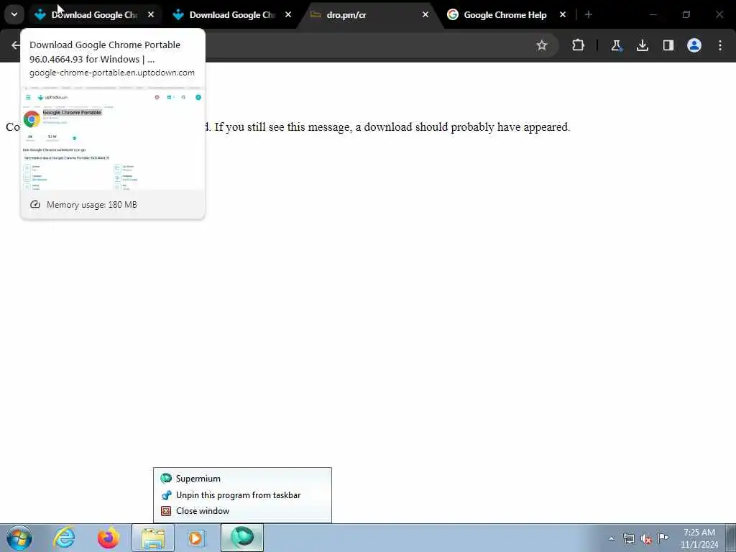Click the Memory usage: 180 MB label
Image resolution: width=736 pixels, height=552 pixels.
(x=91, y=205)
